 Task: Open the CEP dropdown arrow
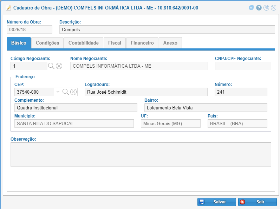[x=58, y=92]
